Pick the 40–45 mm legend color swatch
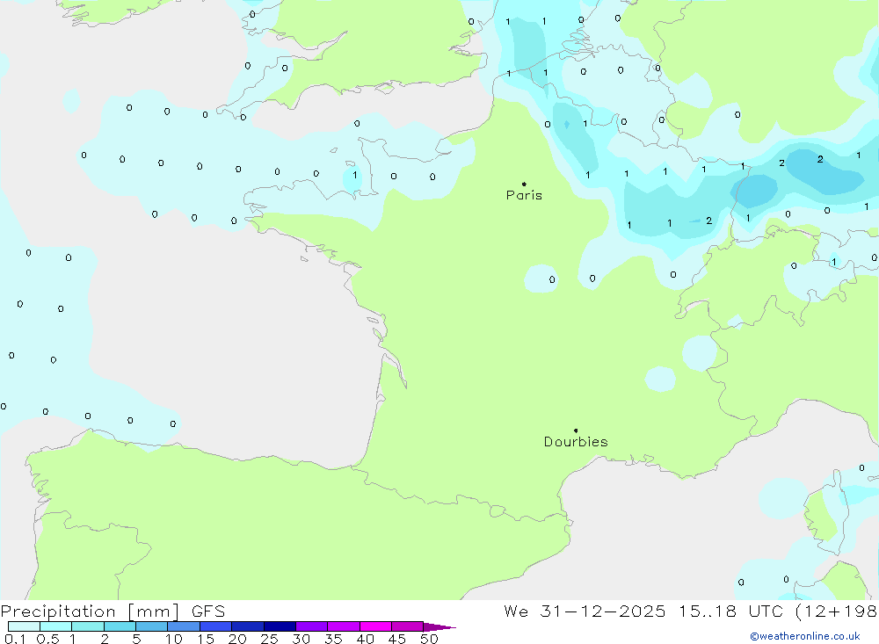The image size is (879, 644). click(375, 626)
